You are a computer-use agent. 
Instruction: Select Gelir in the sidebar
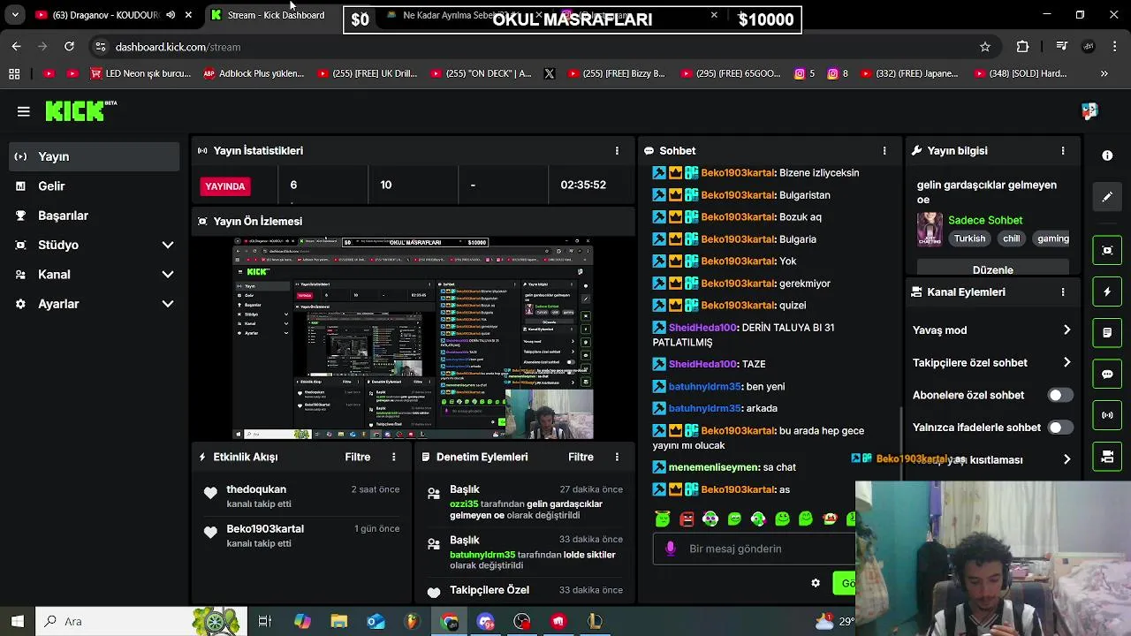(x=95, y=186)
